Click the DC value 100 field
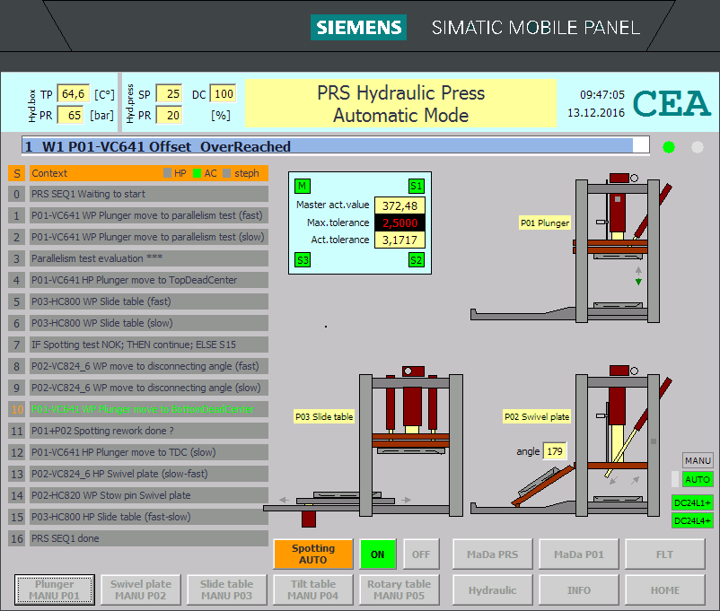720x611 pixels. pyautogui.click(x=224, y=93)
